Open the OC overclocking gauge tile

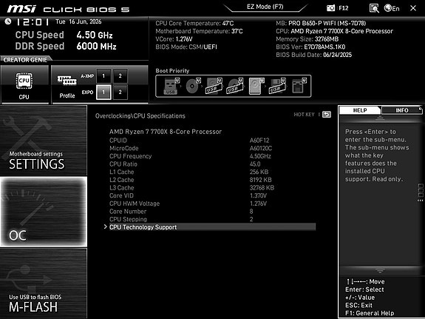pyautogui.click(x=44, y=212)
